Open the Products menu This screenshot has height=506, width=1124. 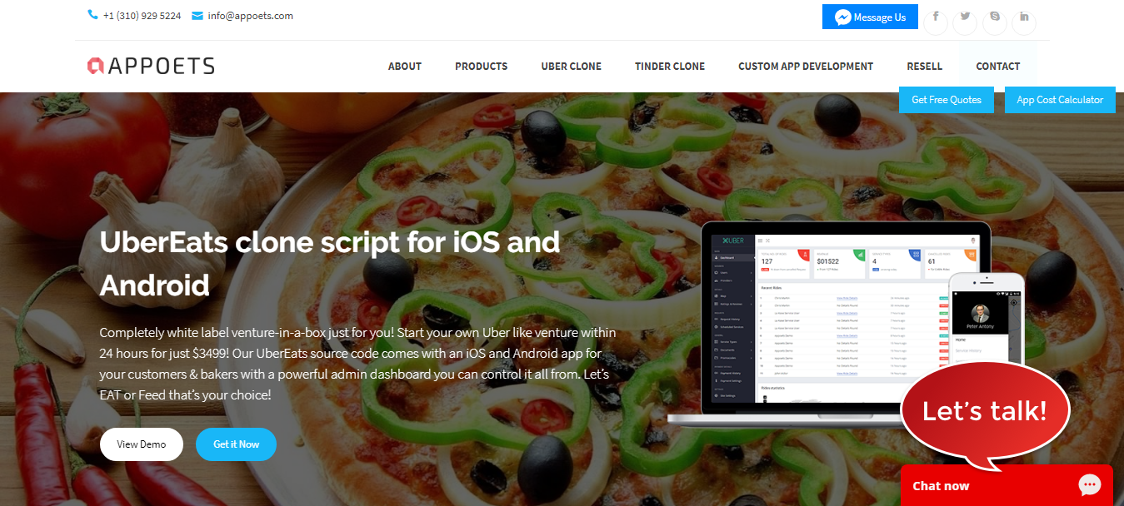(481, 67)
